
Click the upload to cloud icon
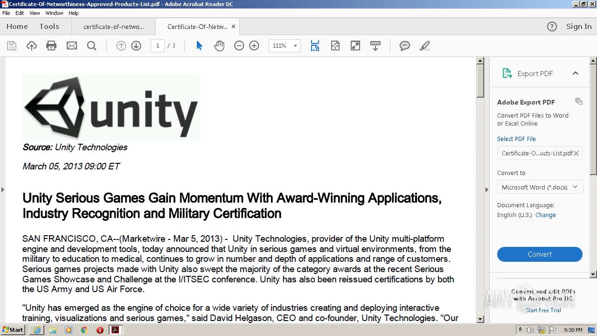(31, 46)
